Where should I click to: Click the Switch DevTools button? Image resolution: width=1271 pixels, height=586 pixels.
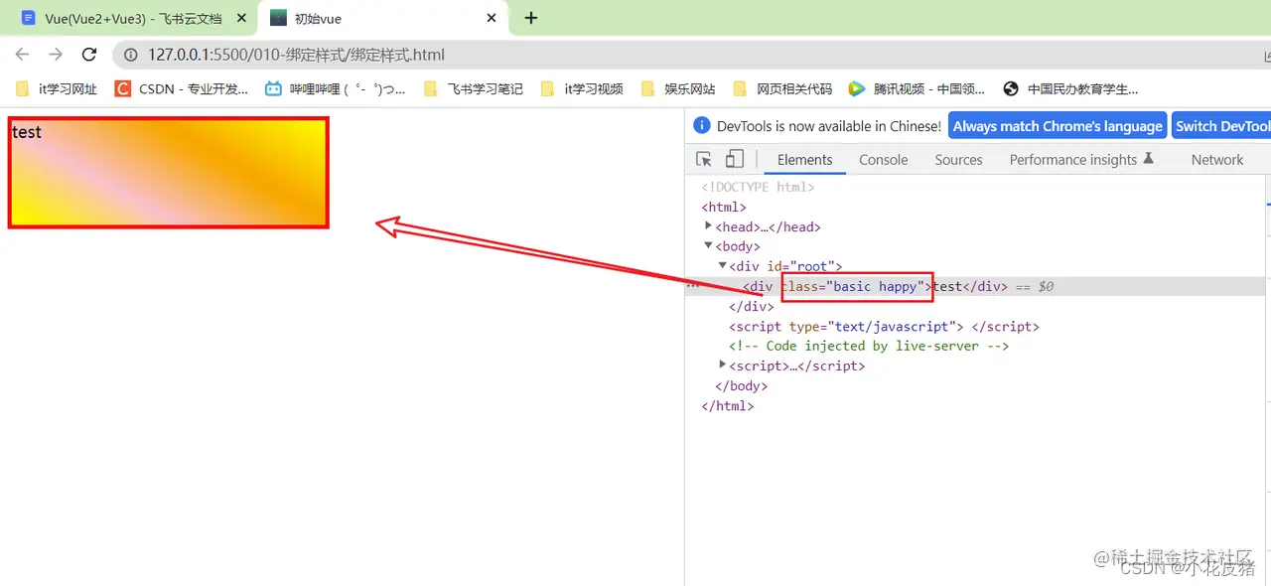click(1221, 126)
